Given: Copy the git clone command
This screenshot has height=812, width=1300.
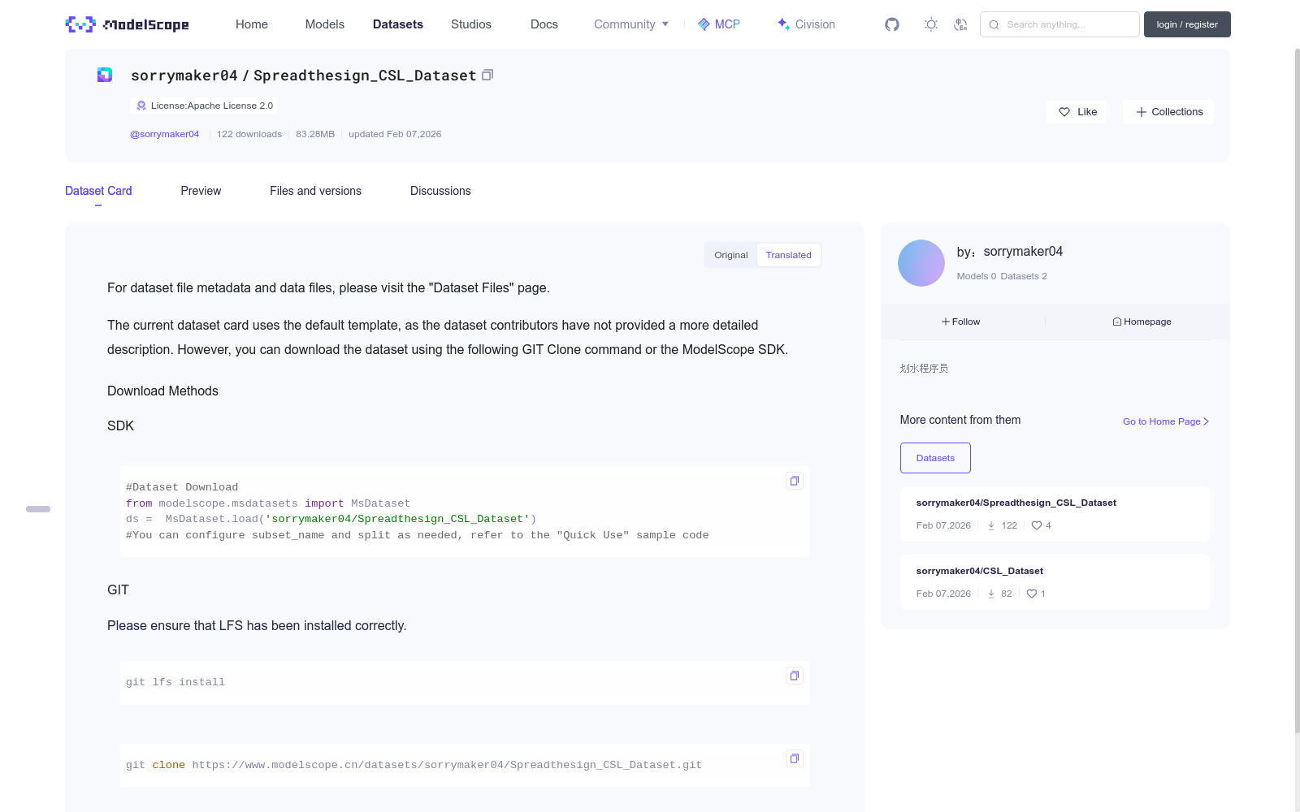Looking at the screenshot, I should 795,758.
